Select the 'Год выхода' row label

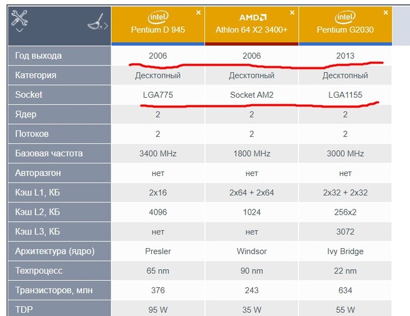point(38,56)
